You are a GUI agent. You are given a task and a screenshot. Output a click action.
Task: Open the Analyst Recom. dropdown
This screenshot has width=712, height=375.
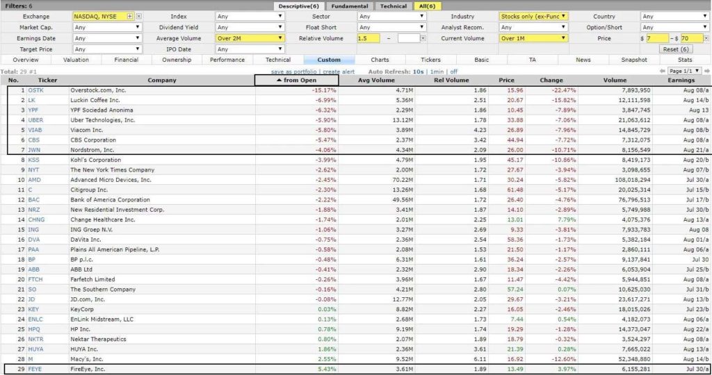pos(533,27)
